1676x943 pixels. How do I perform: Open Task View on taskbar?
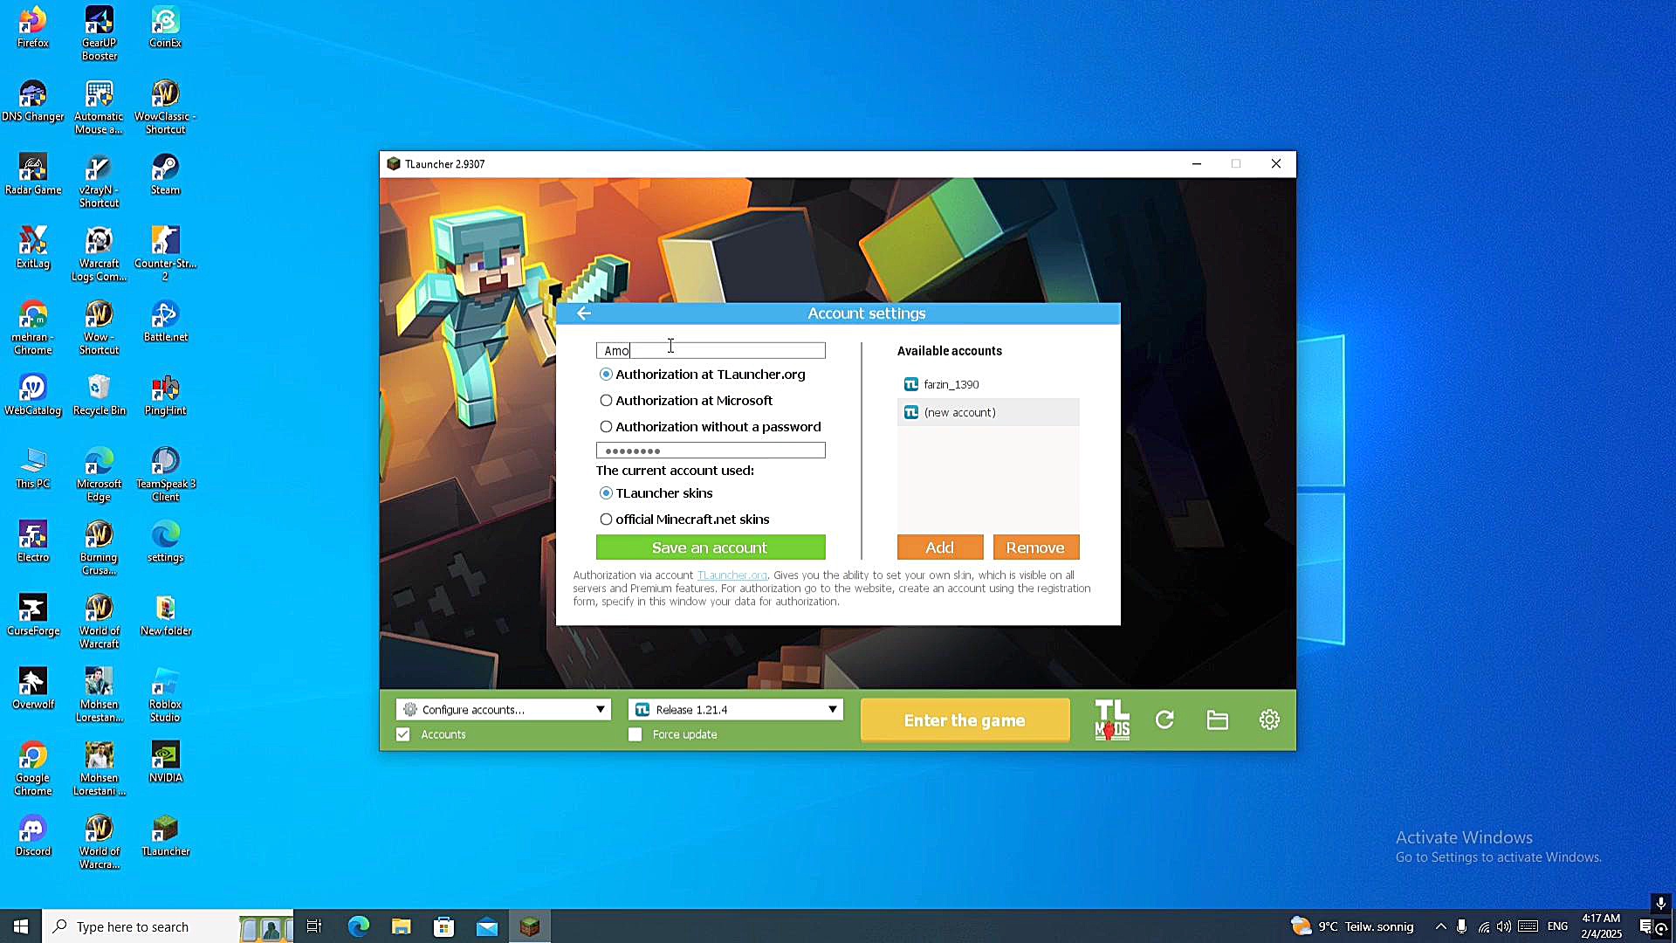tap(314, 926)
